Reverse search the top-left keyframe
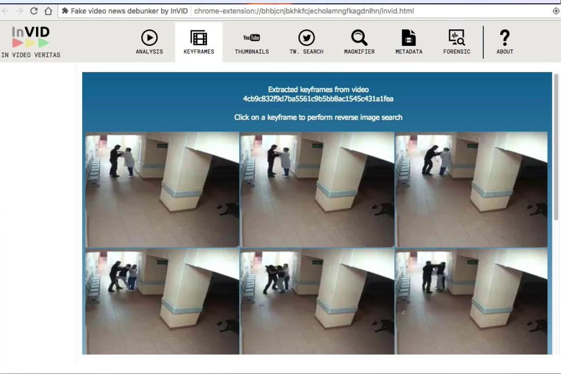Image resolution: width=561 pixels, height=374 pixels. pos(161,189)
